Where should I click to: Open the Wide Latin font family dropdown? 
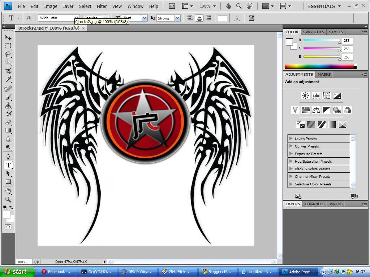76,18
